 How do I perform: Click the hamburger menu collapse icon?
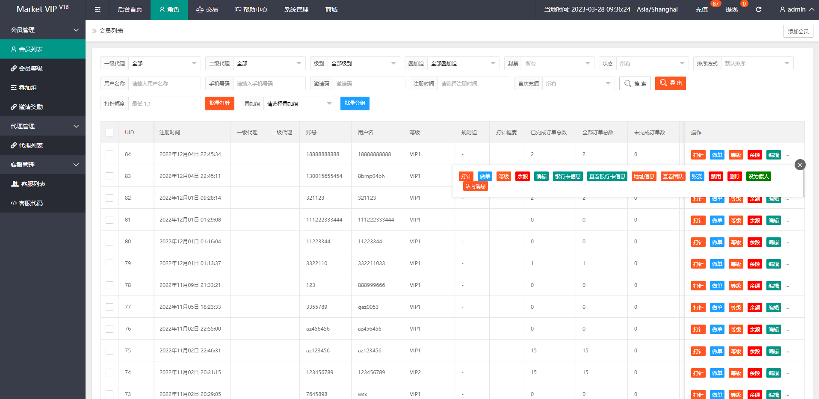coord(98,9)
